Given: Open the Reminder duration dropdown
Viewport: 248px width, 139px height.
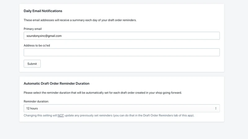Looking at the screenshot, I should click(x=122, y=108).
